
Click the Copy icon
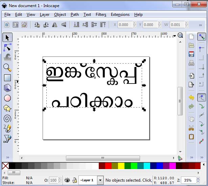[191, 119]
